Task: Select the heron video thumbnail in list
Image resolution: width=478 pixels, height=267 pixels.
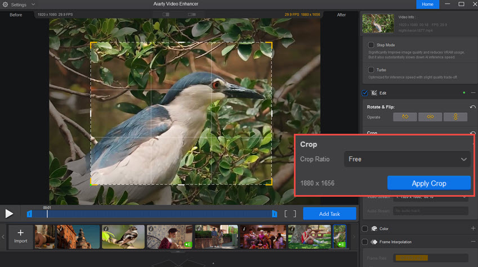Action: click(339, 237)
